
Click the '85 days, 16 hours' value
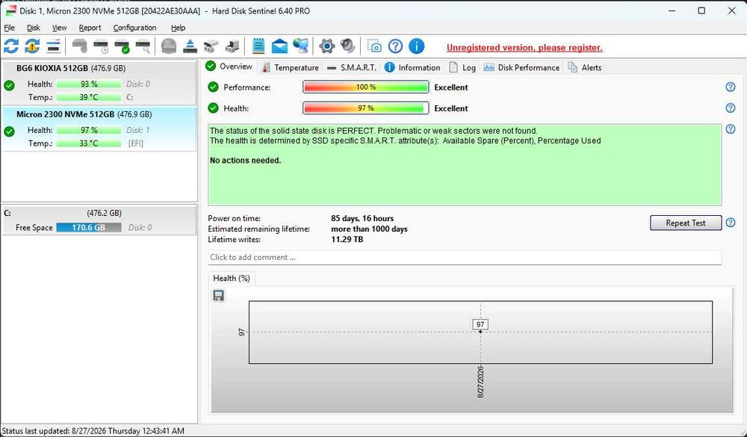click(x=362, y=219)
